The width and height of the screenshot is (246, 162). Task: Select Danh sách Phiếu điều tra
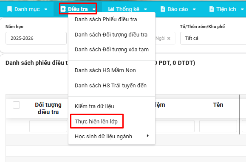(112, 20)
